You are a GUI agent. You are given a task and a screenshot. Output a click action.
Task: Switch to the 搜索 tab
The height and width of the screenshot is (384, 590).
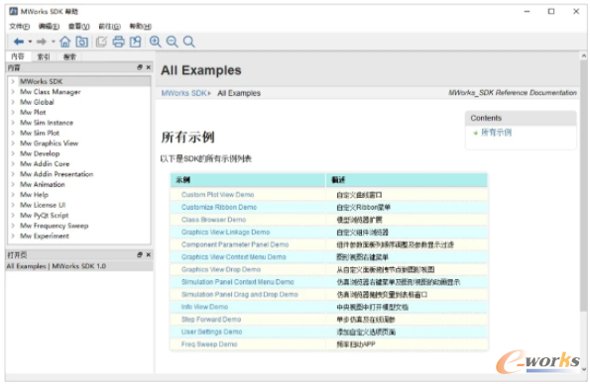coord(69,56)
